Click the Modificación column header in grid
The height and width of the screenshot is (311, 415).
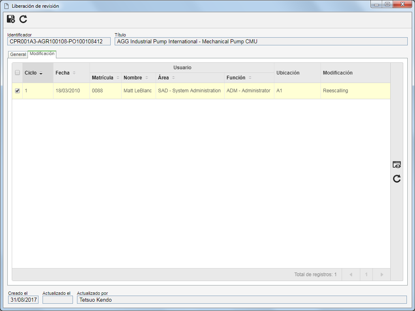(x=355, y=73)
